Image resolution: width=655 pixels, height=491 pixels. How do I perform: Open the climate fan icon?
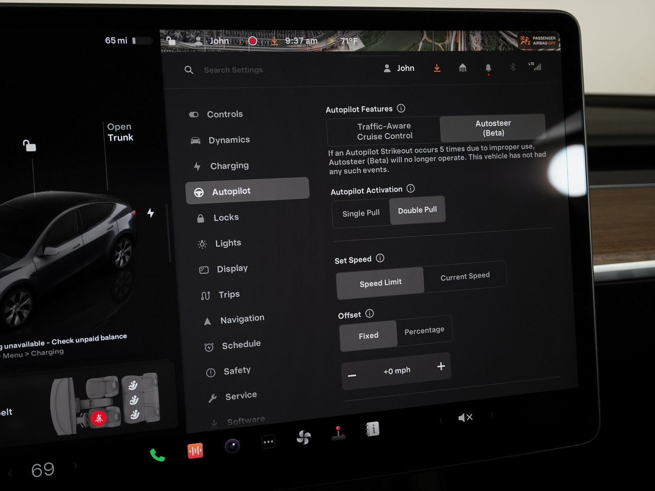(303, 437)
